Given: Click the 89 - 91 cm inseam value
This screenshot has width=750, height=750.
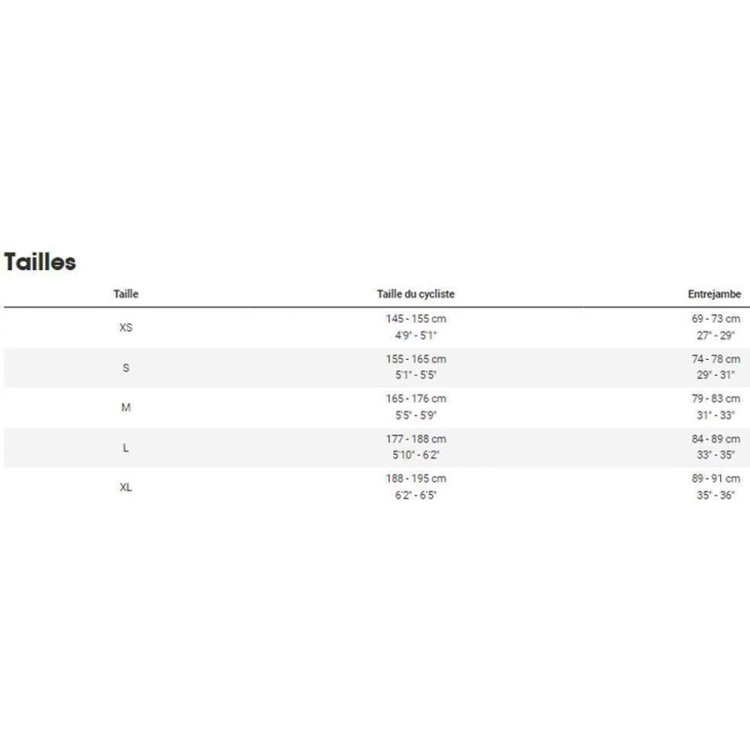Looking at the screenshot, I should coord(715,478).
